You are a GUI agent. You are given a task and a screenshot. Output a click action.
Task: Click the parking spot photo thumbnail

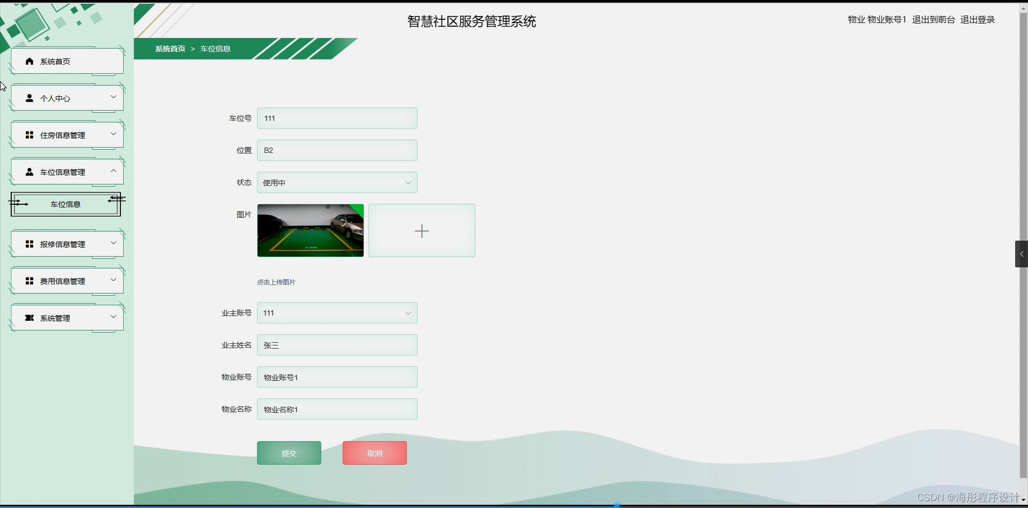pos(311,230)
